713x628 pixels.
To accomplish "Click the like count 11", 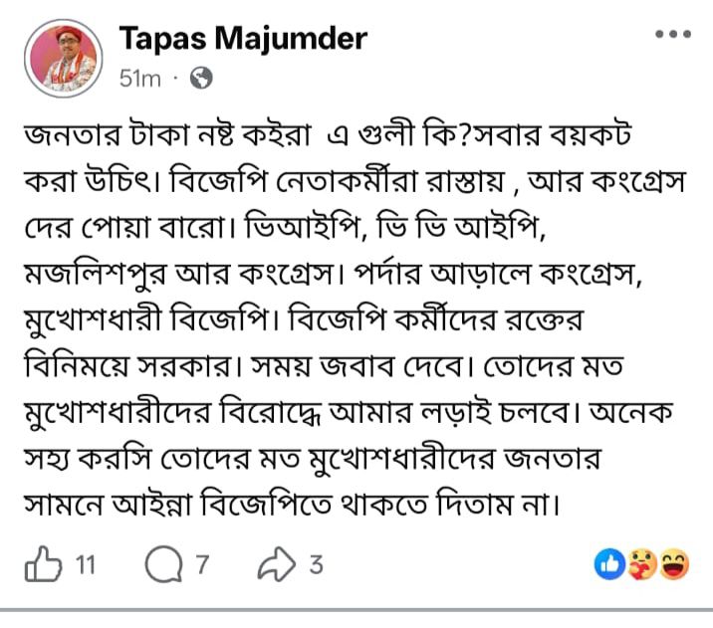I will pyautogui.click(x=85, y=565).
